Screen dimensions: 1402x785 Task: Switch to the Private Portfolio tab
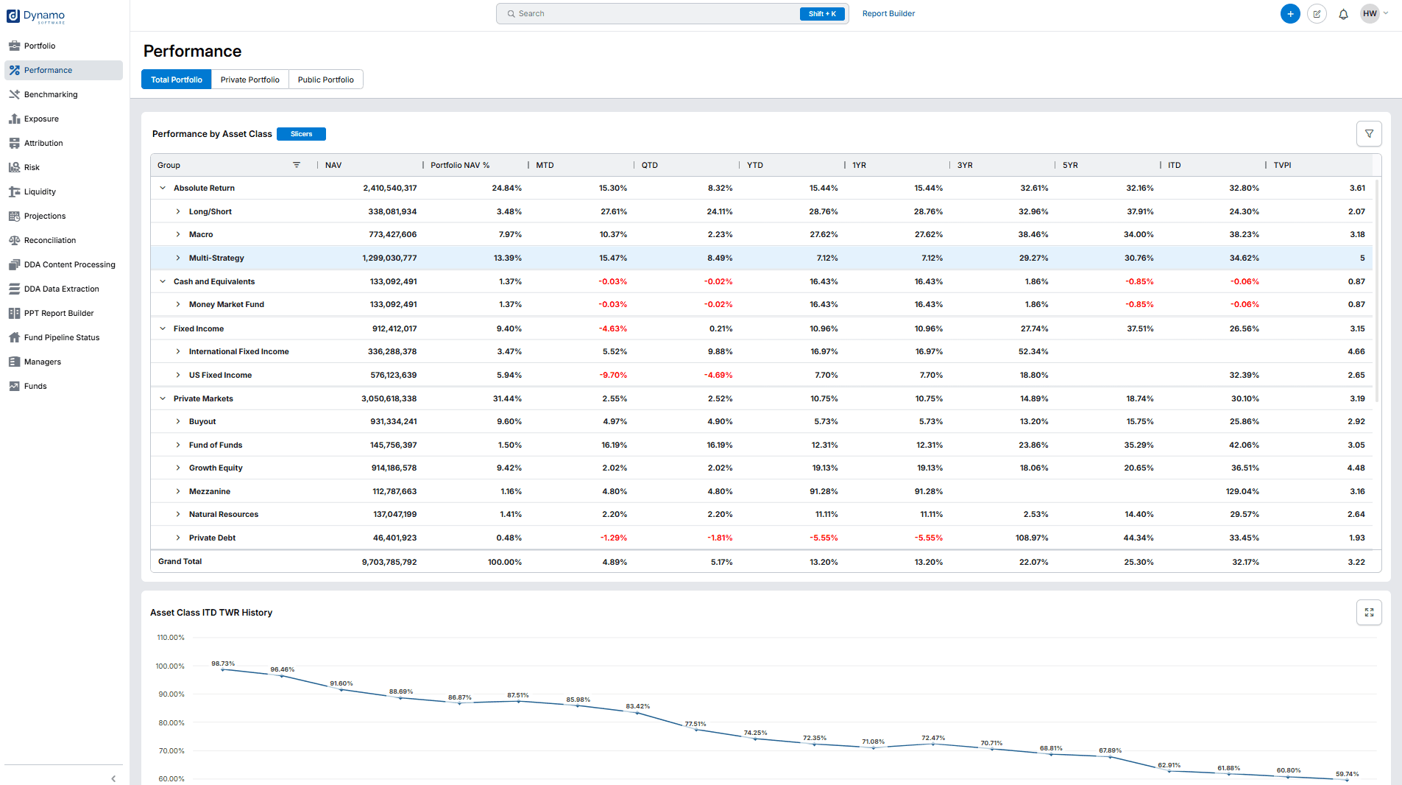coord(249,80)
